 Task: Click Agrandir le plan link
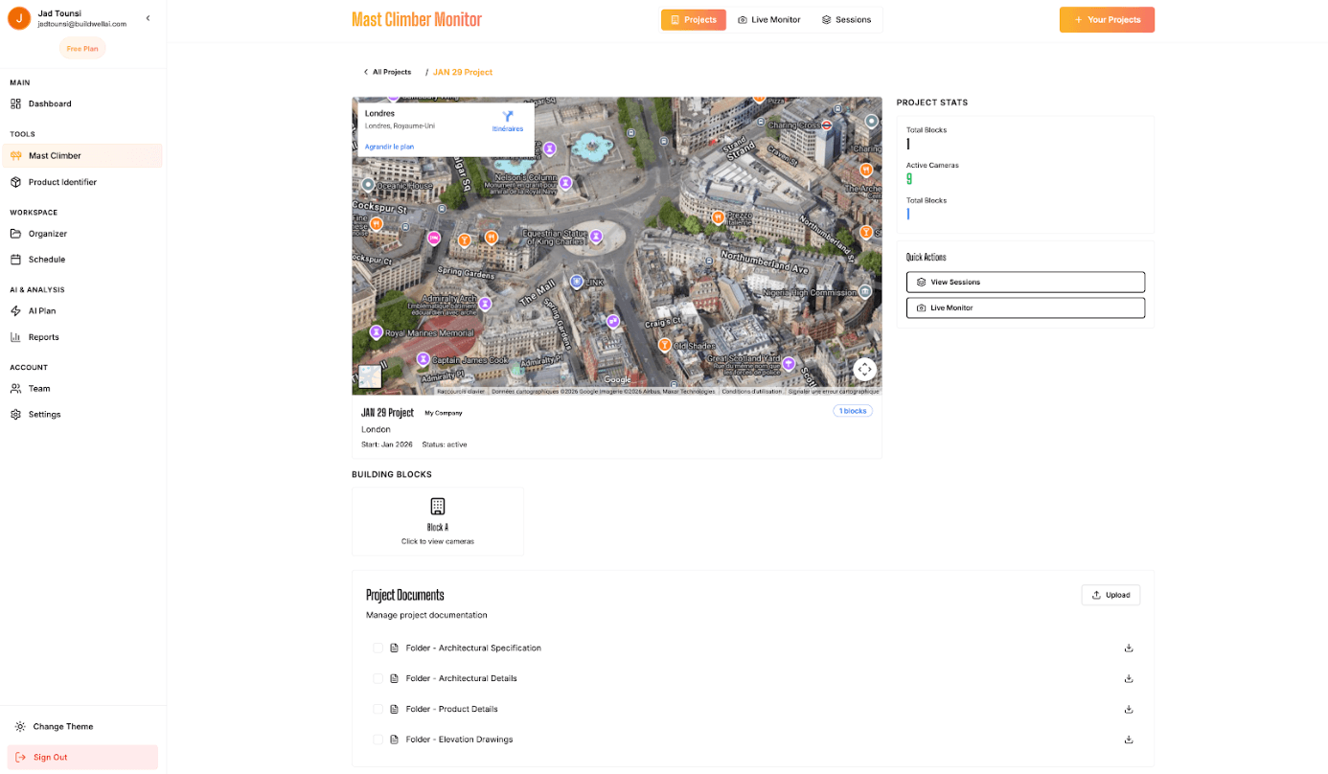(389, 147)
